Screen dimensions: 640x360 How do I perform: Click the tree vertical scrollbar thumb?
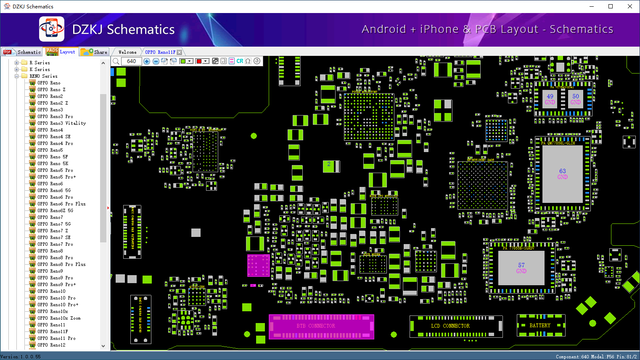click(x=103, y=168)
